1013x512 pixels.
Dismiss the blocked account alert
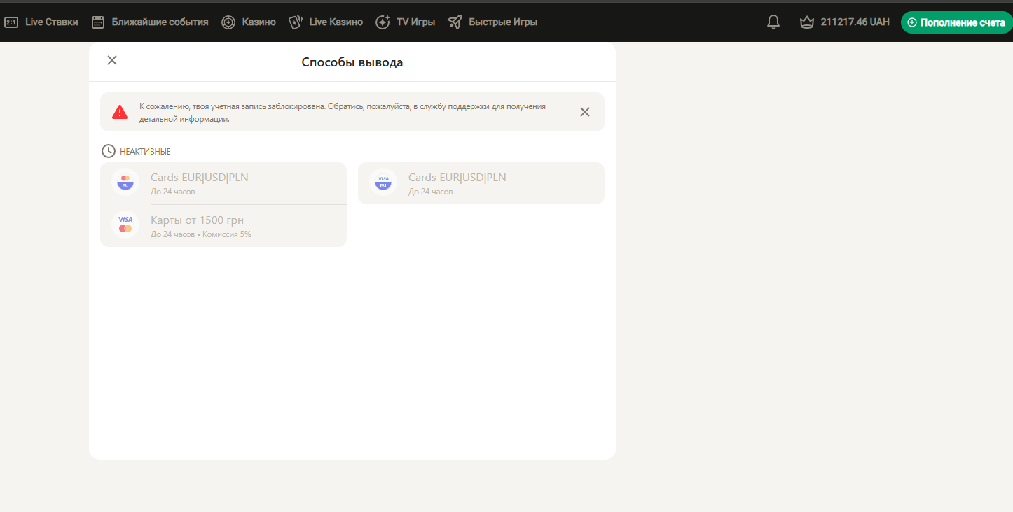[x=585, y=112]
